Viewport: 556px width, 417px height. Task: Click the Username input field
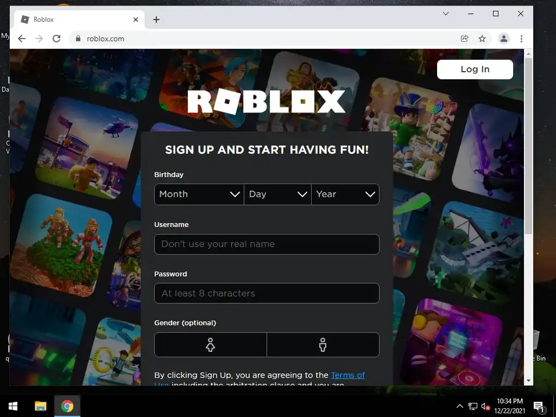tap(267, 244)
